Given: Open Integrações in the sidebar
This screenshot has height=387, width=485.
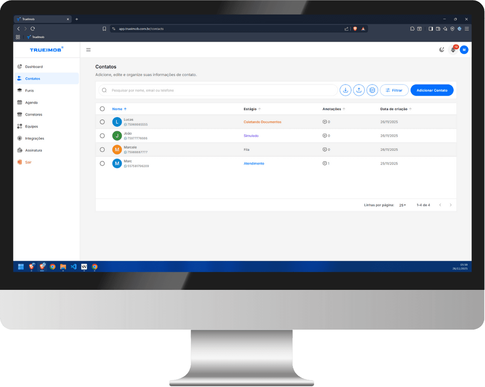Looking at the screenshot, I should pos(34,138).
